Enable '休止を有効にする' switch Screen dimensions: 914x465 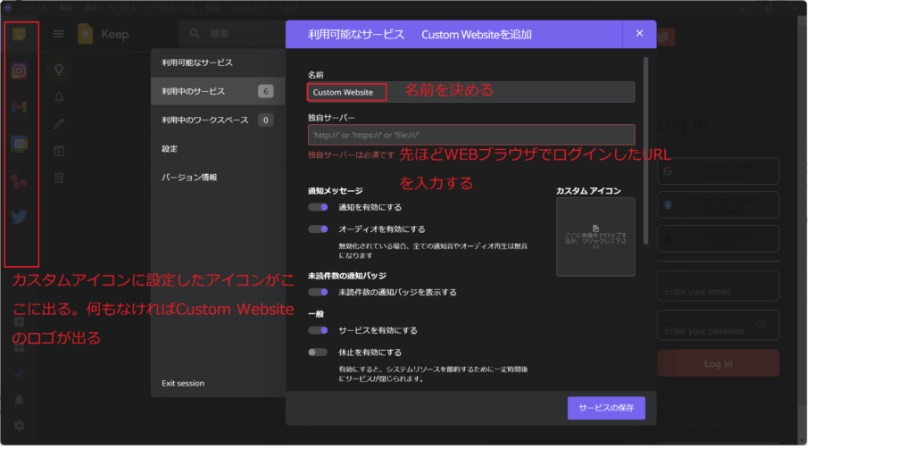tap(318, 352)
